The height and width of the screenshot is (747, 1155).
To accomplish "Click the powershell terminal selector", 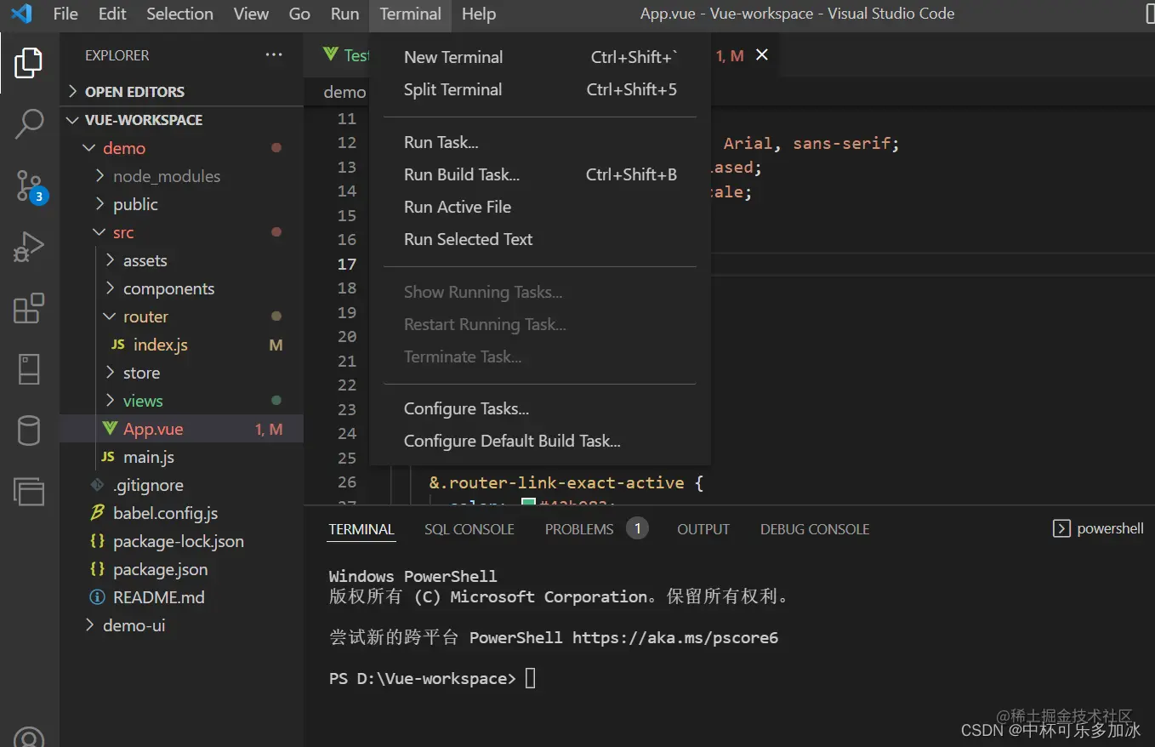I will 1098,528.
